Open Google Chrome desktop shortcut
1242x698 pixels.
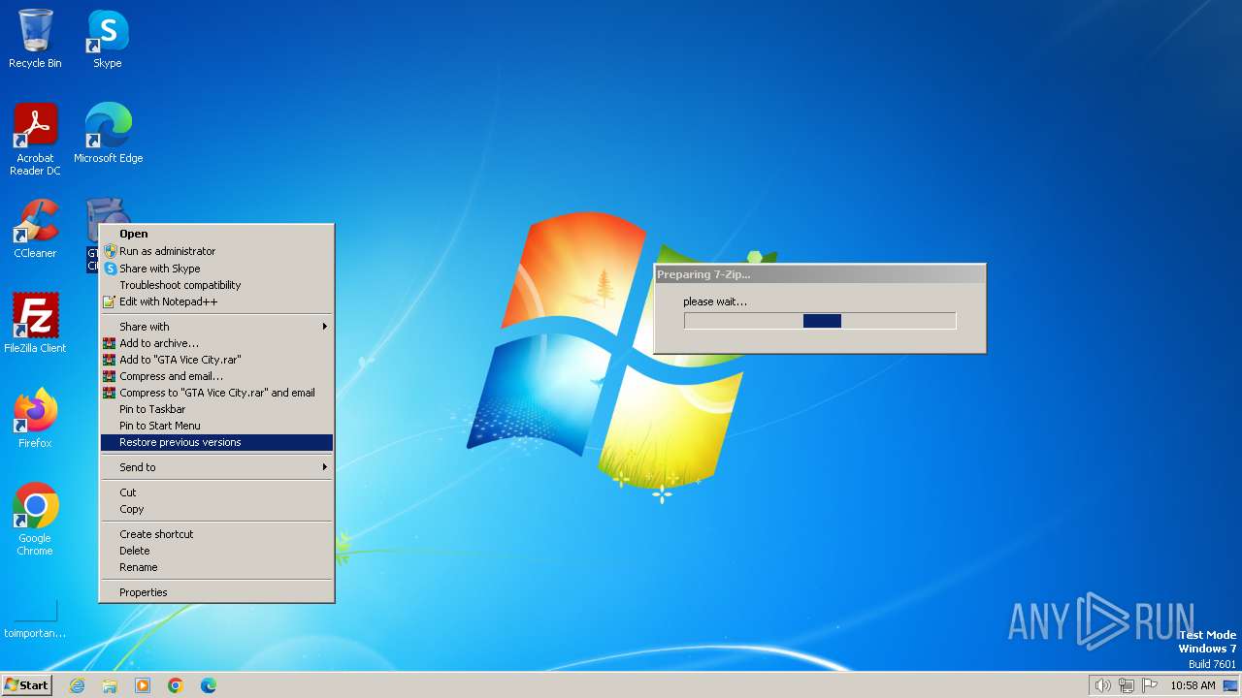[35, 520]
